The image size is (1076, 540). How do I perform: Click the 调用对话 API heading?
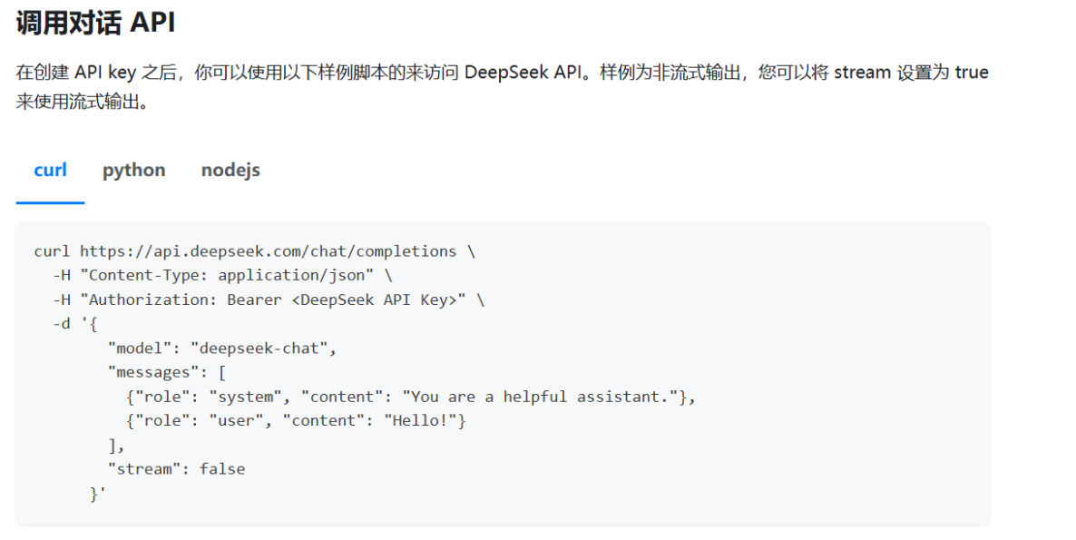coord(95,24)
